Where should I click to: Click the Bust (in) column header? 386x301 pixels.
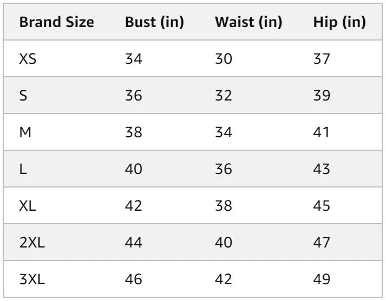154,23
